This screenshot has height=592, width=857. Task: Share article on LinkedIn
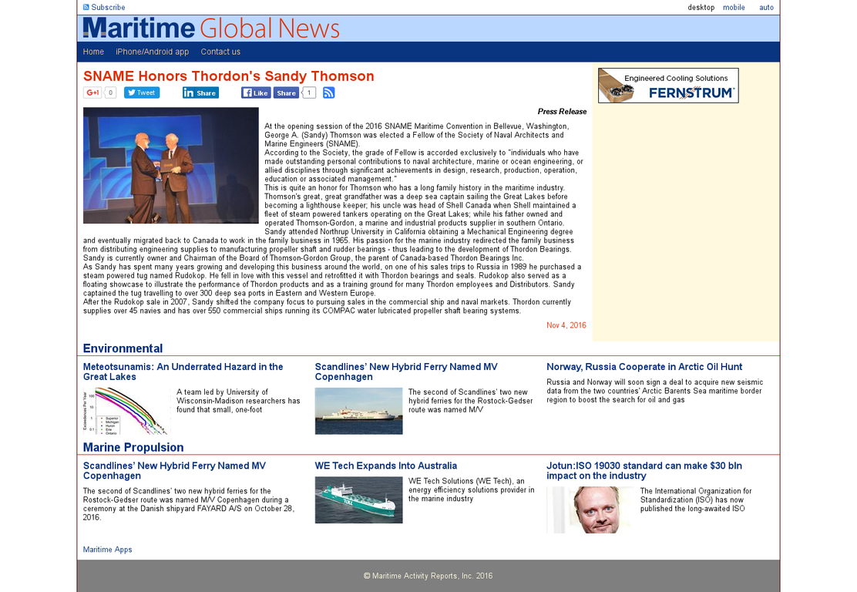point(200,92)
